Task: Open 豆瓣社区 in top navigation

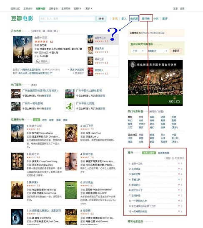Action: point(15,9)
